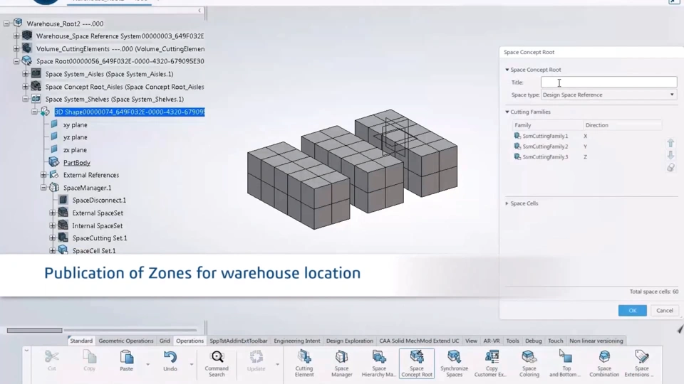Select Space System_Aisles tree item
684x384 pixels.
click(109, 74)
